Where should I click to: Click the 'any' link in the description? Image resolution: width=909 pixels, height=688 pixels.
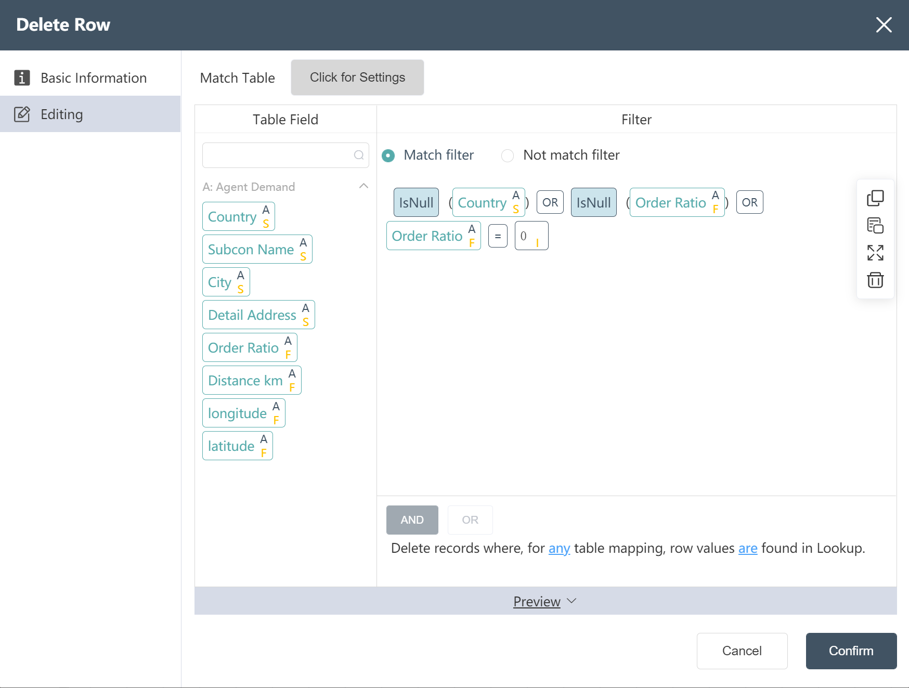(x=559, y=548)
